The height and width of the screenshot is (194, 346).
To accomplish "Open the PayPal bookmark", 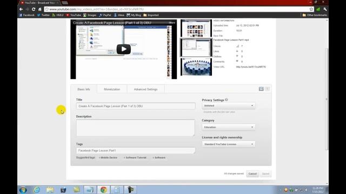I will (x=105, y=15).
